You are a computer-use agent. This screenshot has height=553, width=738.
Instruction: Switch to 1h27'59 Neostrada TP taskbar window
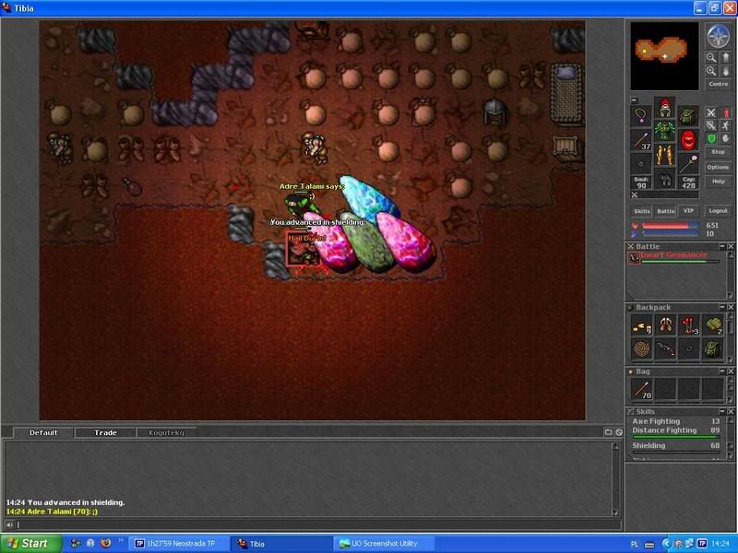pos(179,544)
